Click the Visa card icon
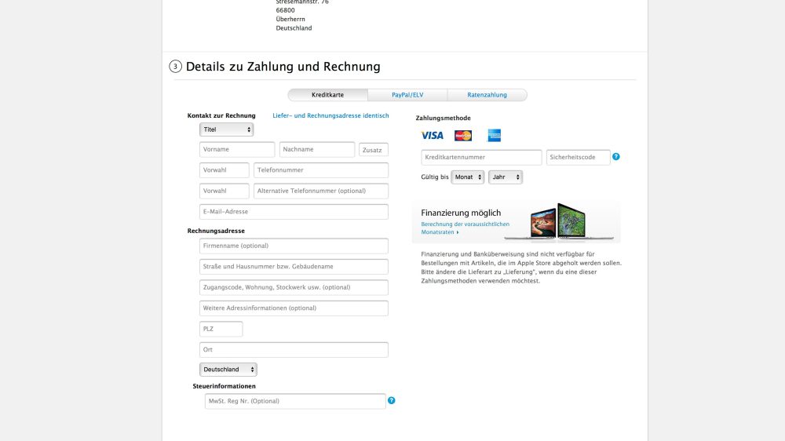The width and height of the screenshot is (785, 441). 432,136
